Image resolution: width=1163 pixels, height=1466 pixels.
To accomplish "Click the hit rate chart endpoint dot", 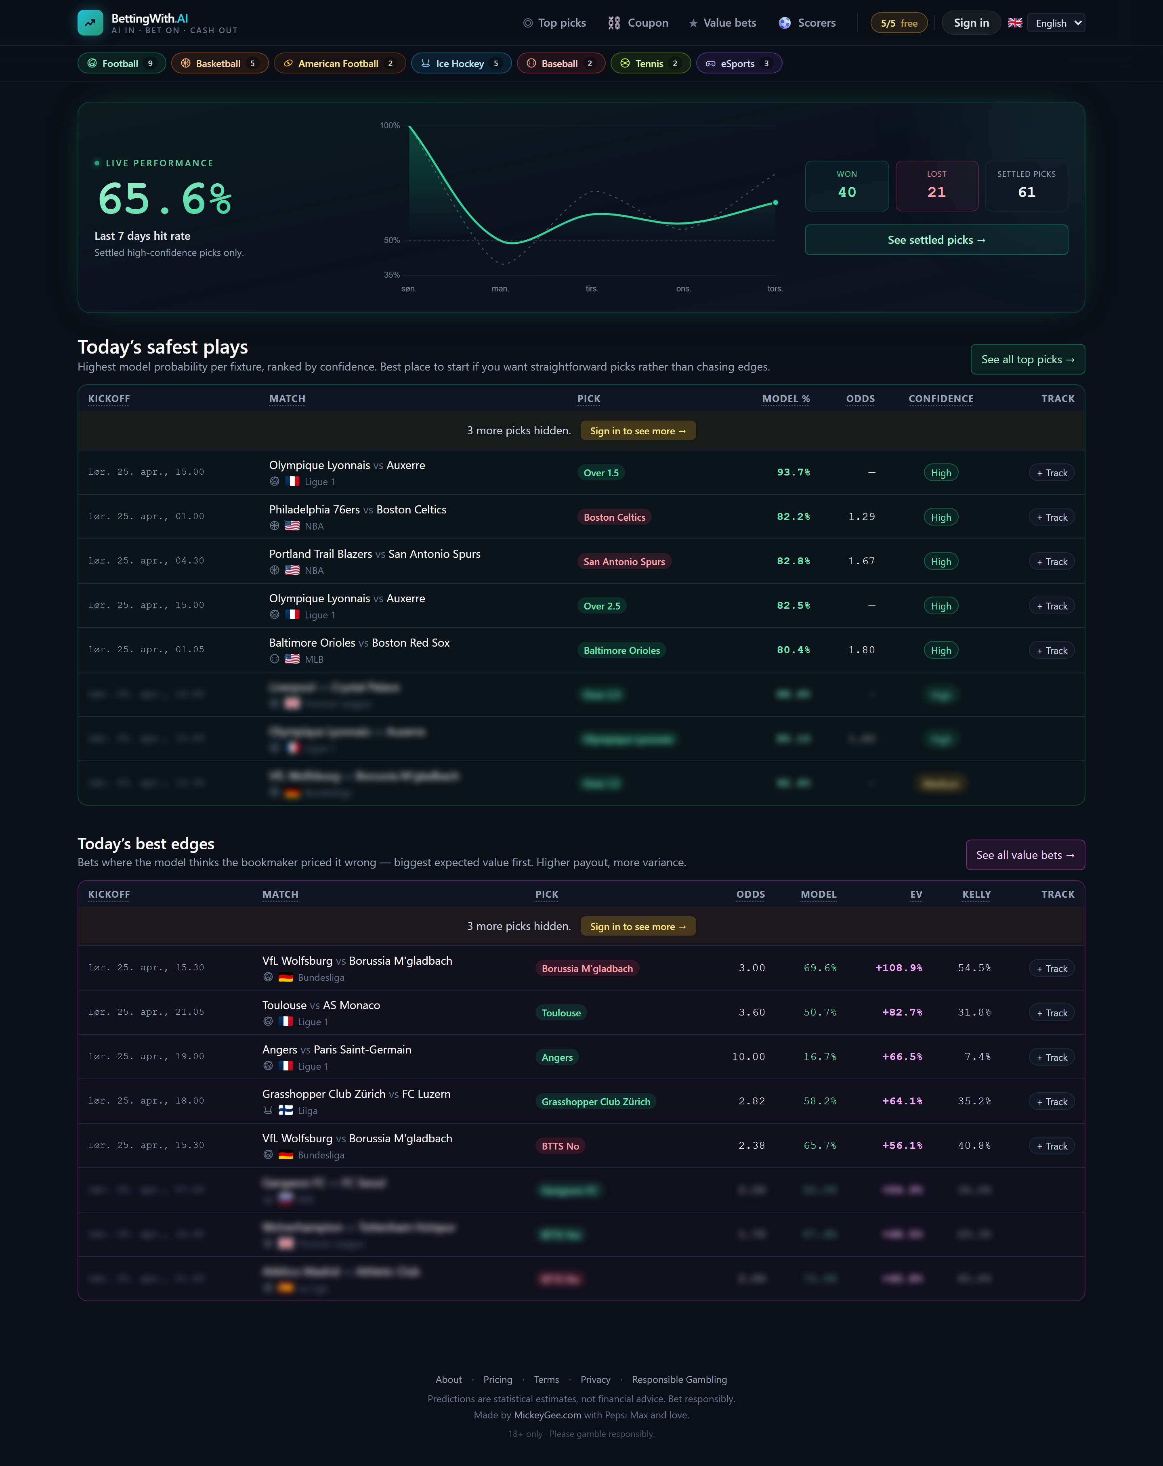I will coord(775,203).
